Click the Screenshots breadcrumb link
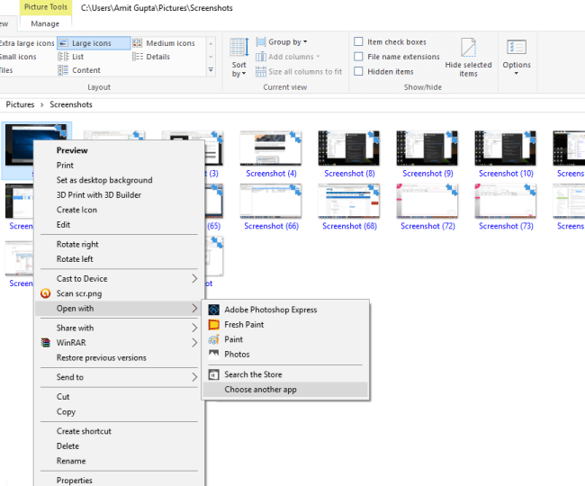Image resolution: width=585 pixels, height=486 pixels. point(71,104)
